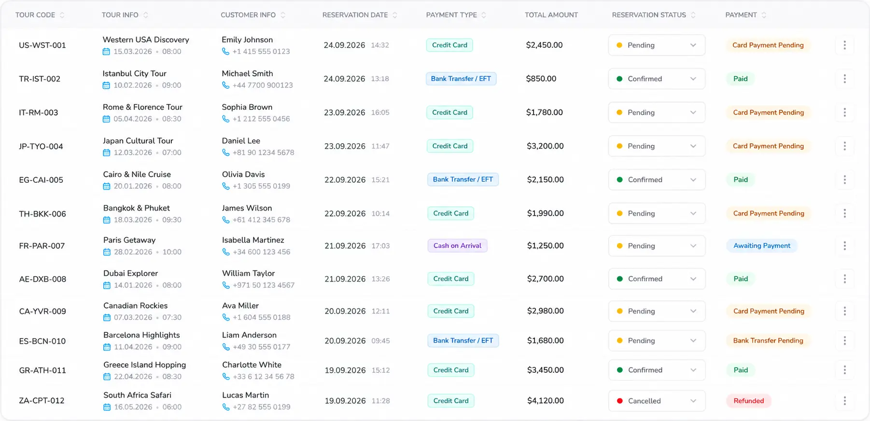This screenshot has height=421, width=870.
Task: Click the tour code CA-YVR-009
Action: [42, 312]
